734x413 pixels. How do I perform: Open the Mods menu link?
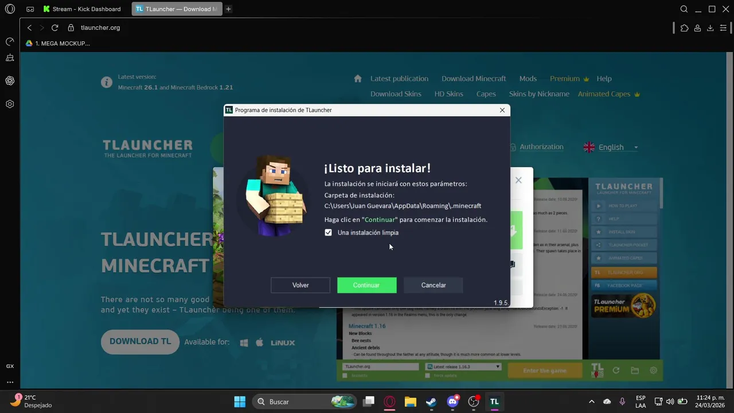pos(528,79)
